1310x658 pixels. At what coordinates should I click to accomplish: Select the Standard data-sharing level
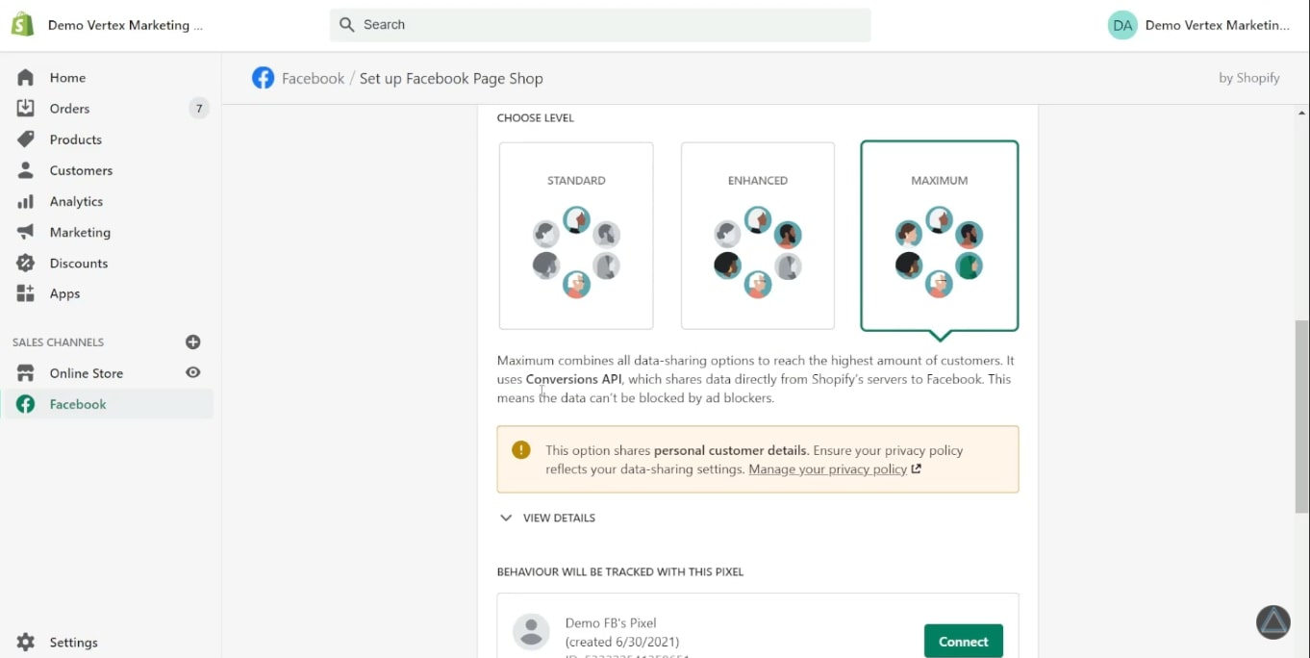tap(576, 236)
